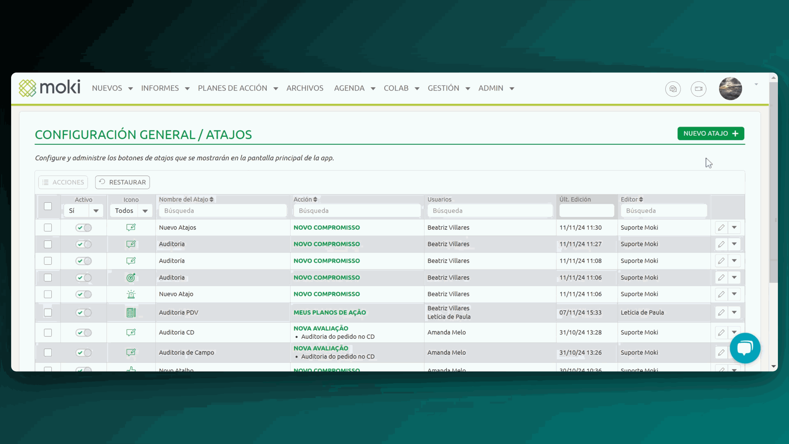789x444 pixels.
Task: Sort by Editor column arrows
Action: (x=641, y=199)
